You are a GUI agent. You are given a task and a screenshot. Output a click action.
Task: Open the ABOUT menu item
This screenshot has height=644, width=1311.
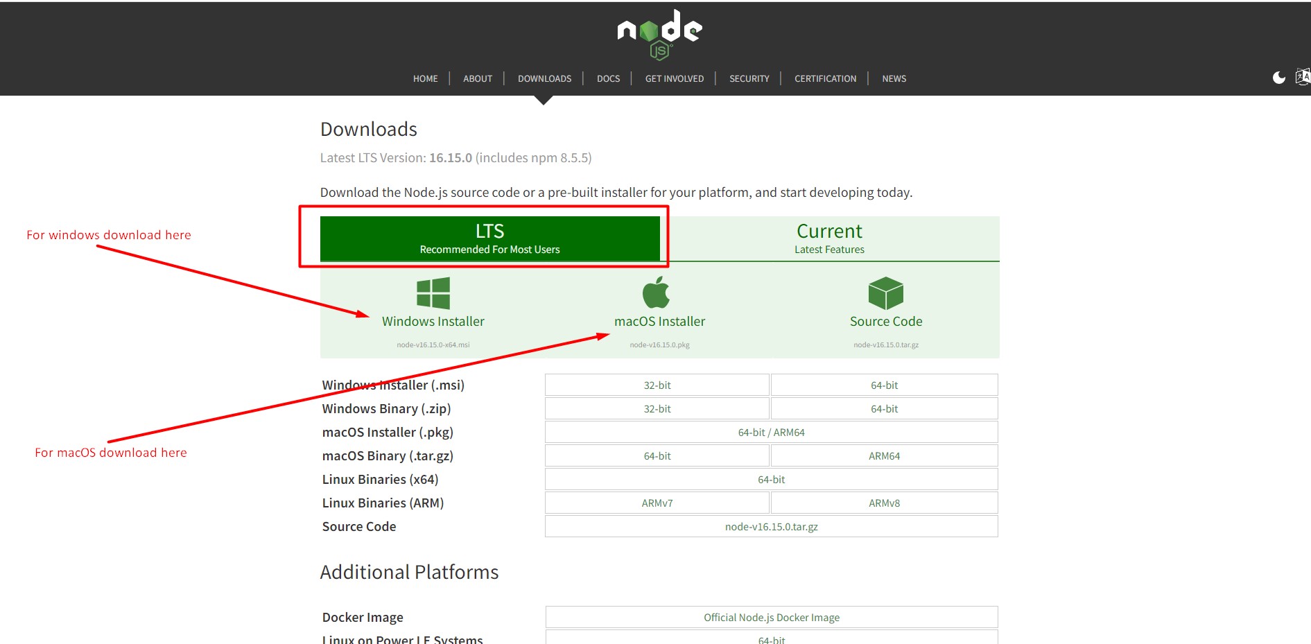(478, 78)
